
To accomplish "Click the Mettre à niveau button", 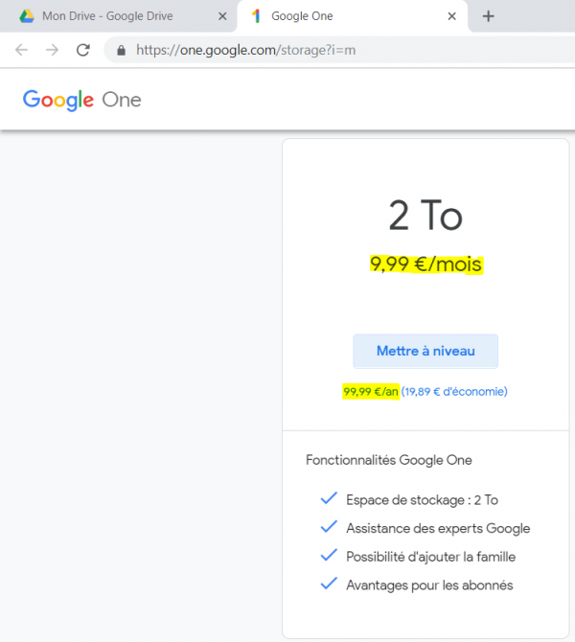I will pyautogui.click(x=425, y=352).
